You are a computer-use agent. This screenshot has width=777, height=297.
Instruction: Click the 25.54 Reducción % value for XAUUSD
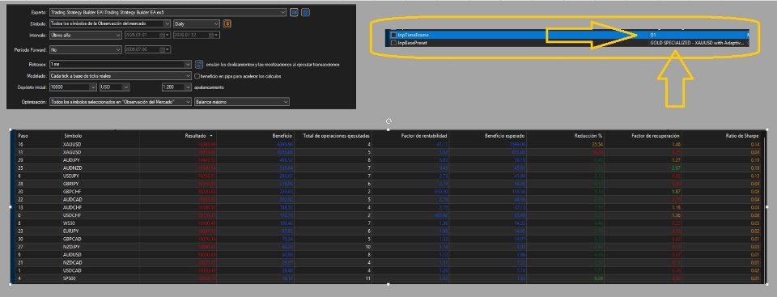point(597,144)
